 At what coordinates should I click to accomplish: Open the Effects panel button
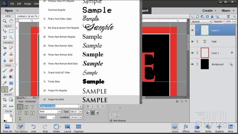[x=186, y=128]
